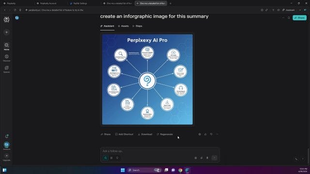Open more options beside the thumbs down

pos(217,134)
